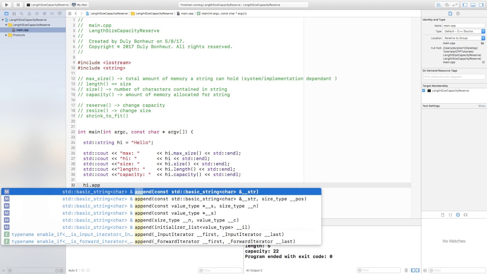
Task: Open the Report navigator speech-bubble icon
Action: [59, 13]
